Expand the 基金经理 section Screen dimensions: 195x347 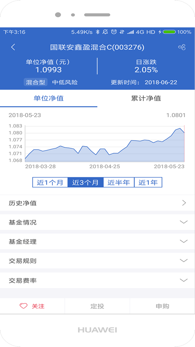click(x=97, y=241)
